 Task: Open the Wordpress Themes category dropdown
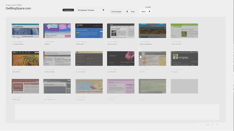click(91, 10)
